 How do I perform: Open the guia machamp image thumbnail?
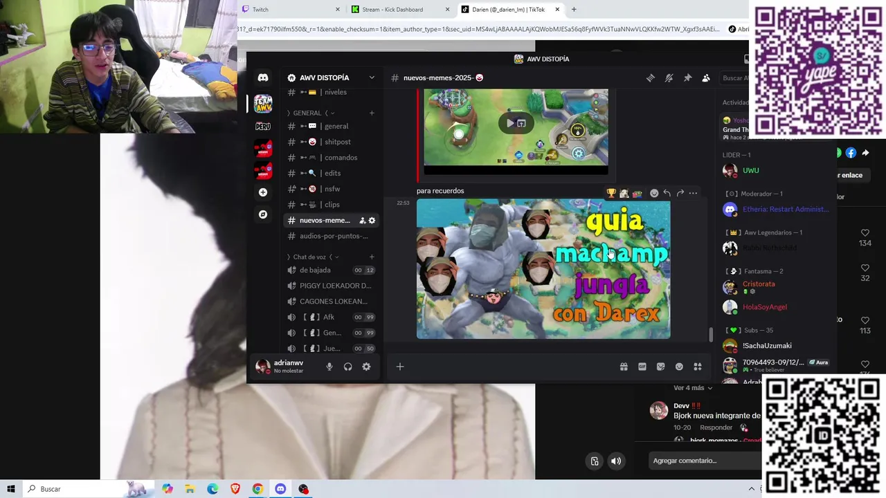coord(543,269)
